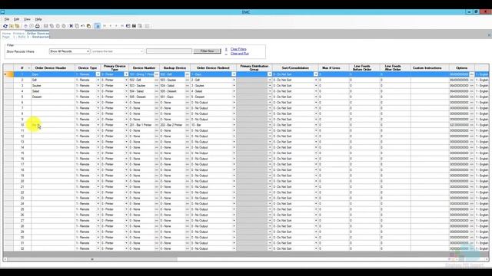Click the last-record navigation arrow icon
Screen dimensions: 492x276
point(122,26)
